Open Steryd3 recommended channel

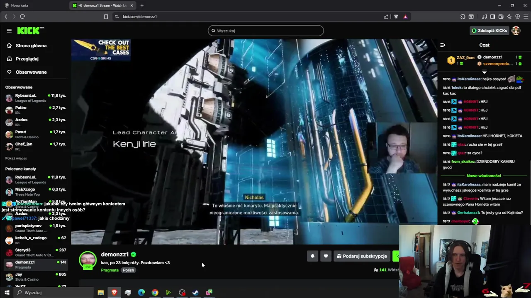click(x=35, y=252)
